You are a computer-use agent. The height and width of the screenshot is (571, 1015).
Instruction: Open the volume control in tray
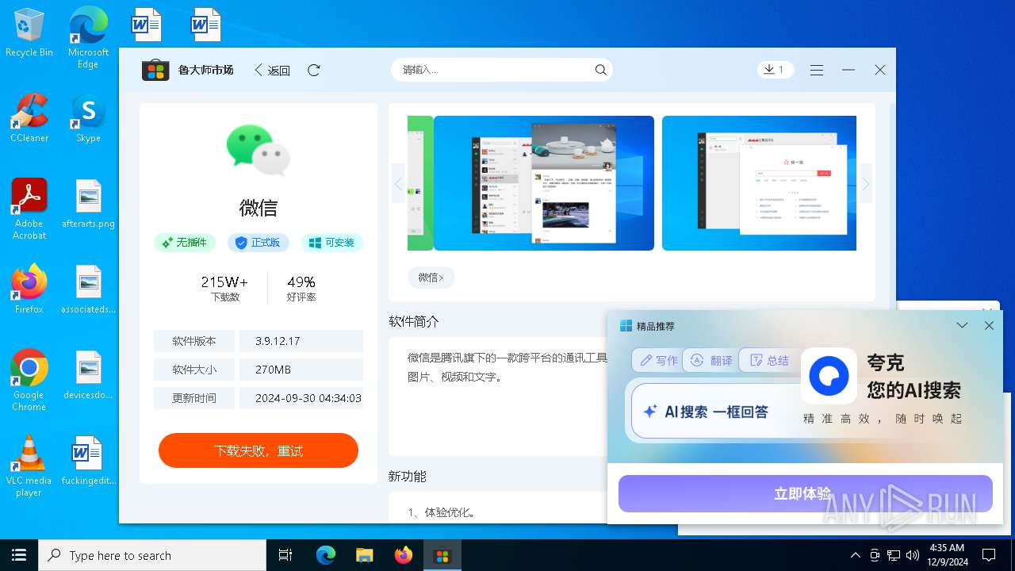pos(913,555)
